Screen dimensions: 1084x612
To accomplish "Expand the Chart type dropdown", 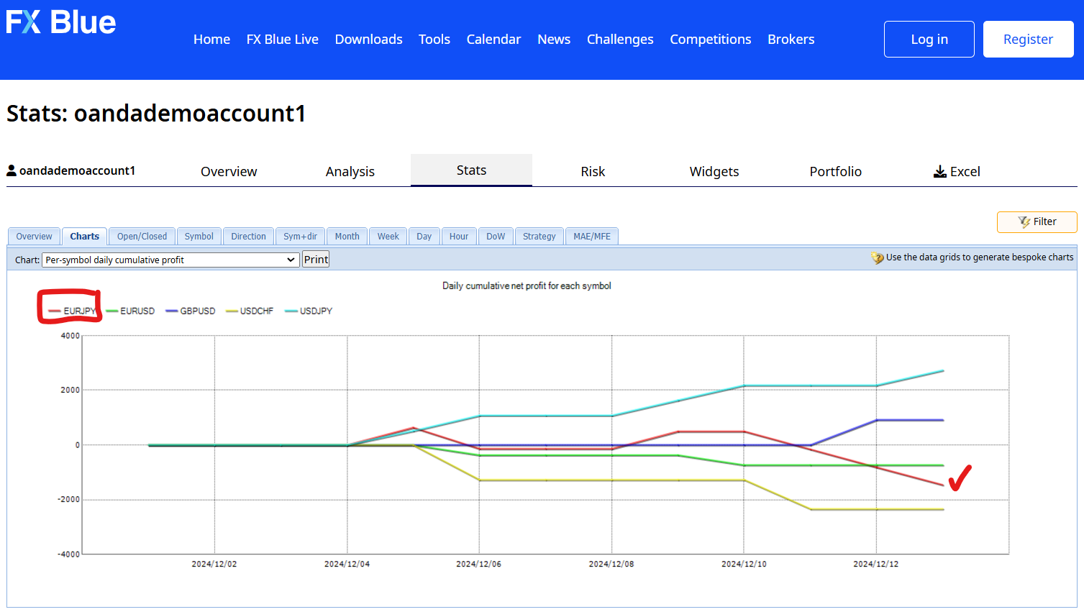I will coord(170,260).
